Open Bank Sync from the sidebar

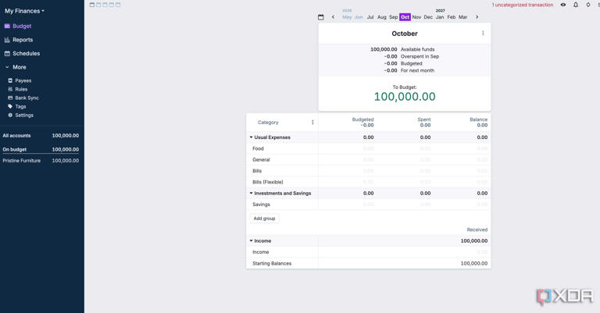[23, 98]
